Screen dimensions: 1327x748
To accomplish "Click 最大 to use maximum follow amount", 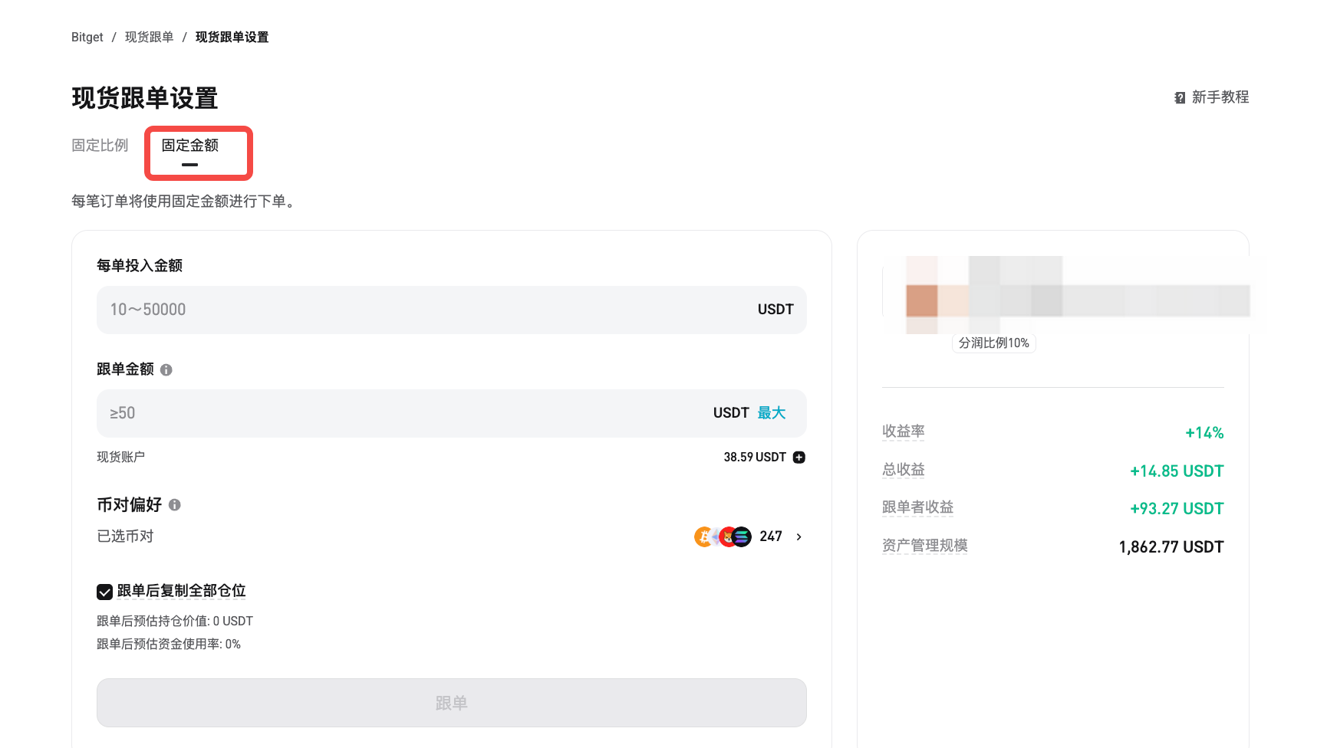I will click(772, 412).
